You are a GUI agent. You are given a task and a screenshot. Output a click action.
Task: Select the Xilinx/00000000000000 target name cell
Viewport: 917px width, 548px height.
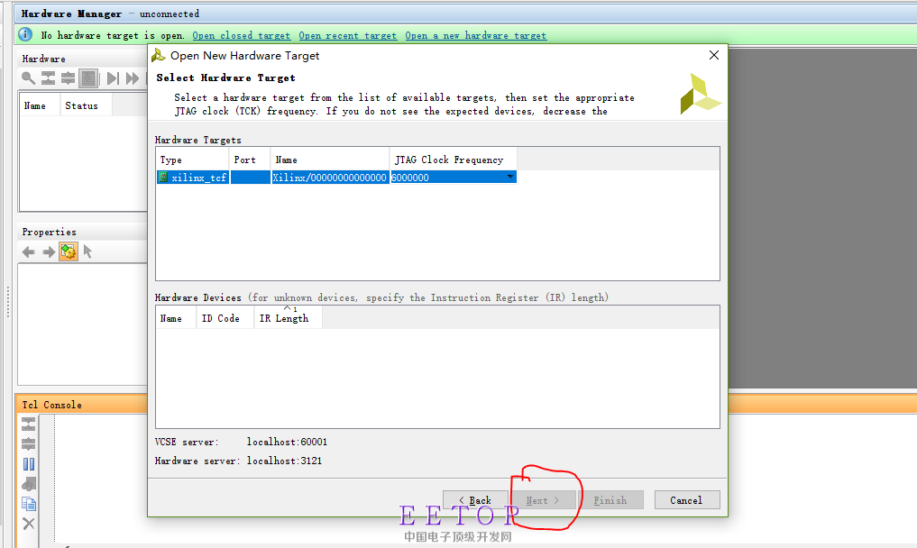[x=330, y=178]
